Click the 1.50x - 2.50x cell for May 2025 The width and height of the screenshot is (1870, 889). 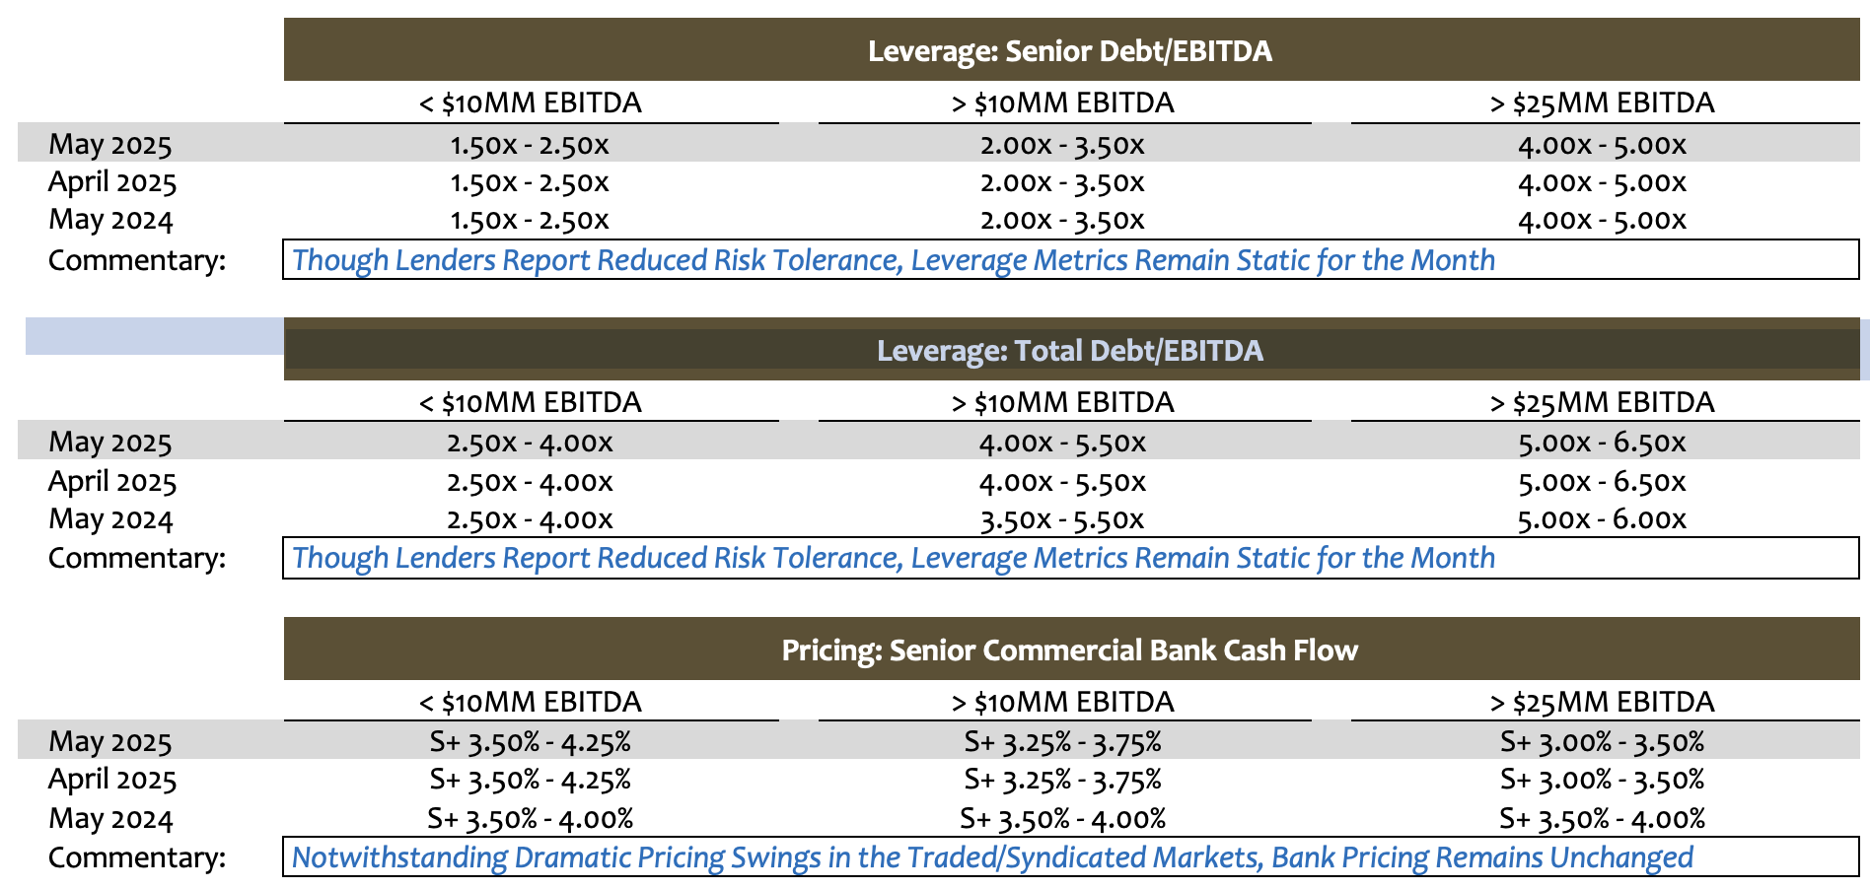point(530,145)
